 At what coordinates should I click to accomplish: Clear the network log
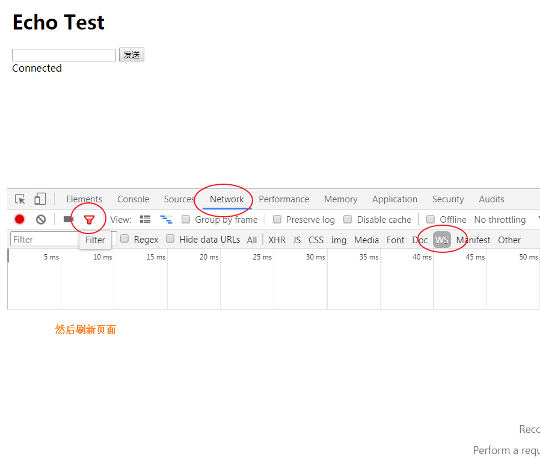click(41, 219)
